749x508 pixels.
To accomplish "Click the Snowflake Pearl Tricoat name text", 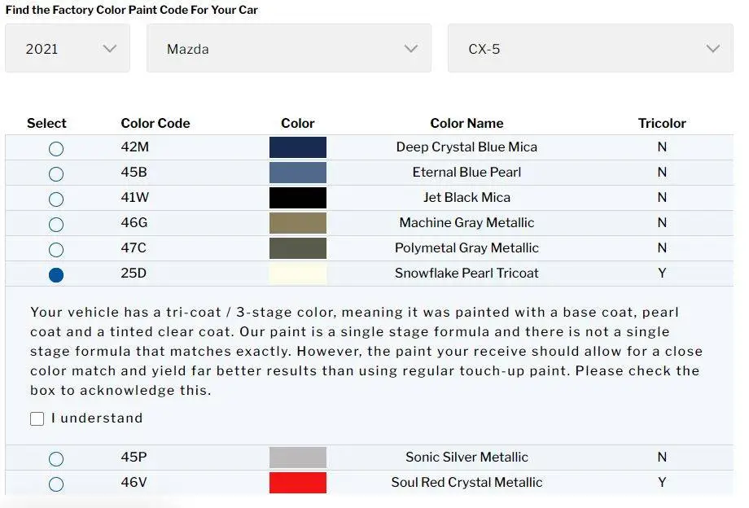I will pyautogui.click(x=466, y=274).
